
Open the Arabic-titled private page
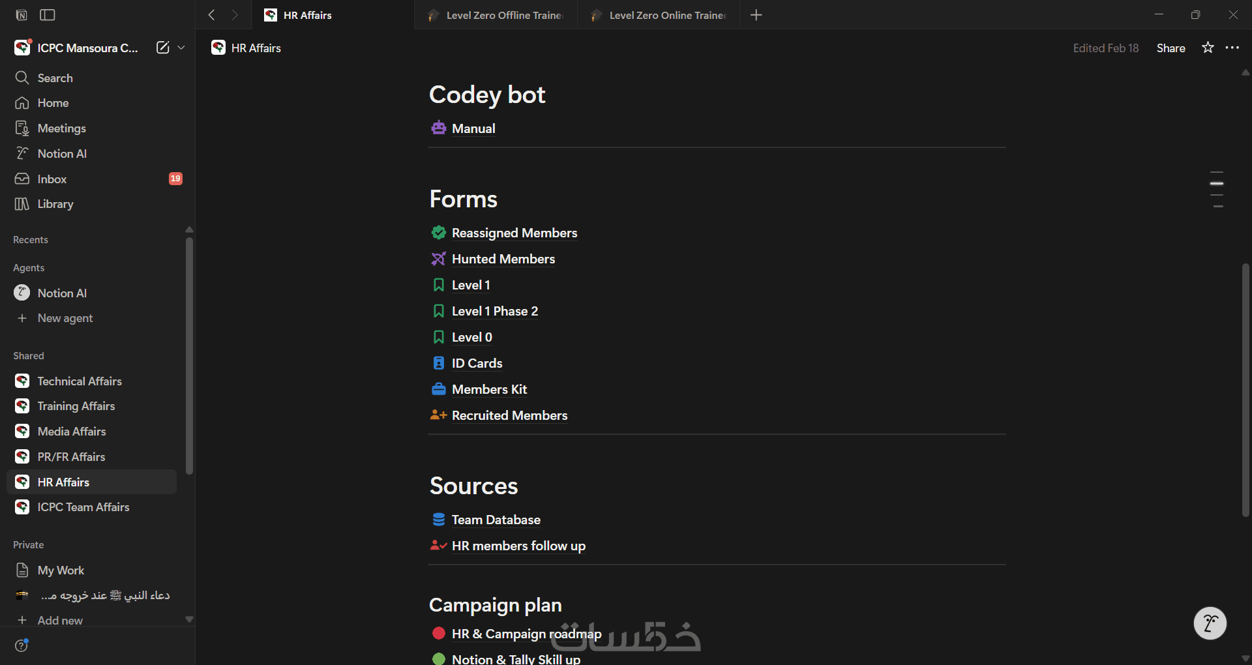[91, 596]
